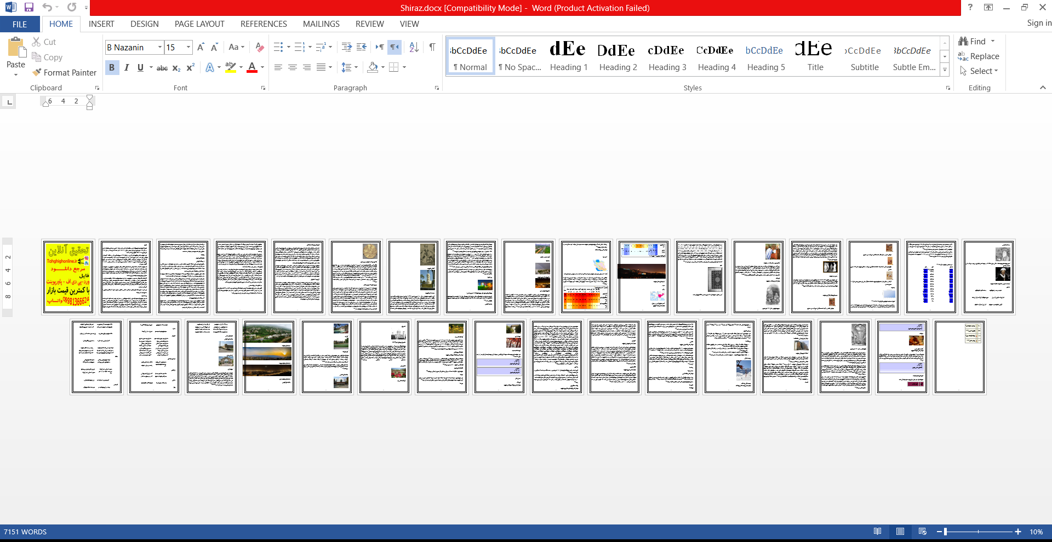The height and width of the screenshot is (542, 1052).
Task: Expand the Styles gallery more arrow
Action: click(x=945, y=70)
